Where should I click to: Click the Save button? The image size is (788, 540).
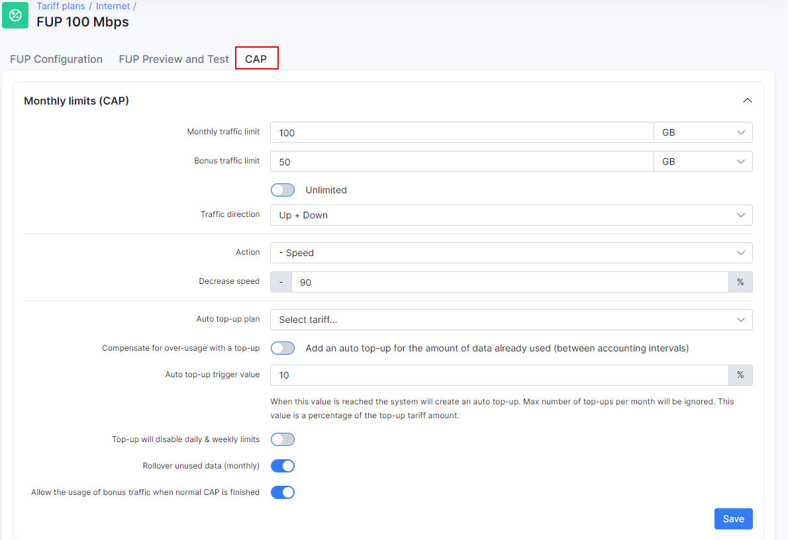733,519
